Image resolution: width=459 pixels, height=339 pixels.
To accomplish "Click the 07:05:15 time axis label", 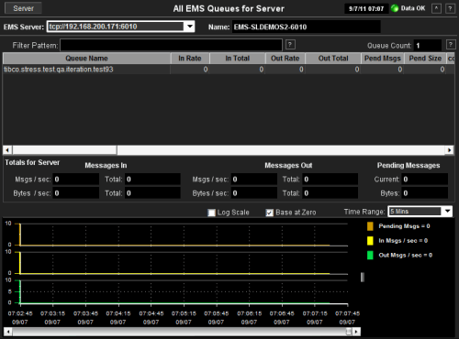I will [184, 313].
